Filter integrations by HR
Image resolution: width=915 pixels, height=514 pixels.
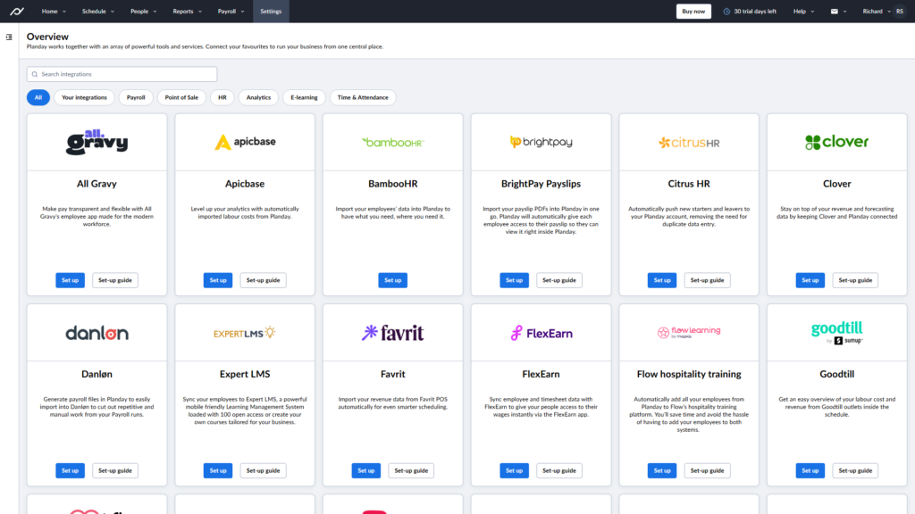tap(222, 97)
